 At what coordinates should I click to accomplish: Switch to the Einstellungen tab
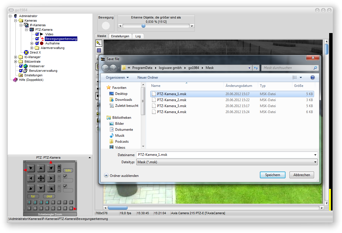point(120,36)
